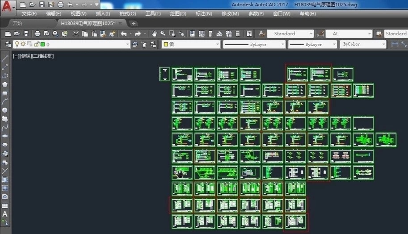Click the Save icon in quick access toolbar

pyautogui.click(x=42, y=4)
